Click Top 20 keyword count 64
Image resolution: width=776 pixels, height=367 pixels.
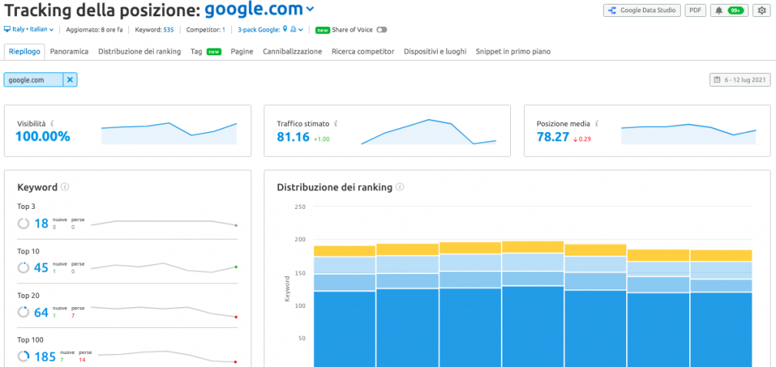[x=41, y=312]
